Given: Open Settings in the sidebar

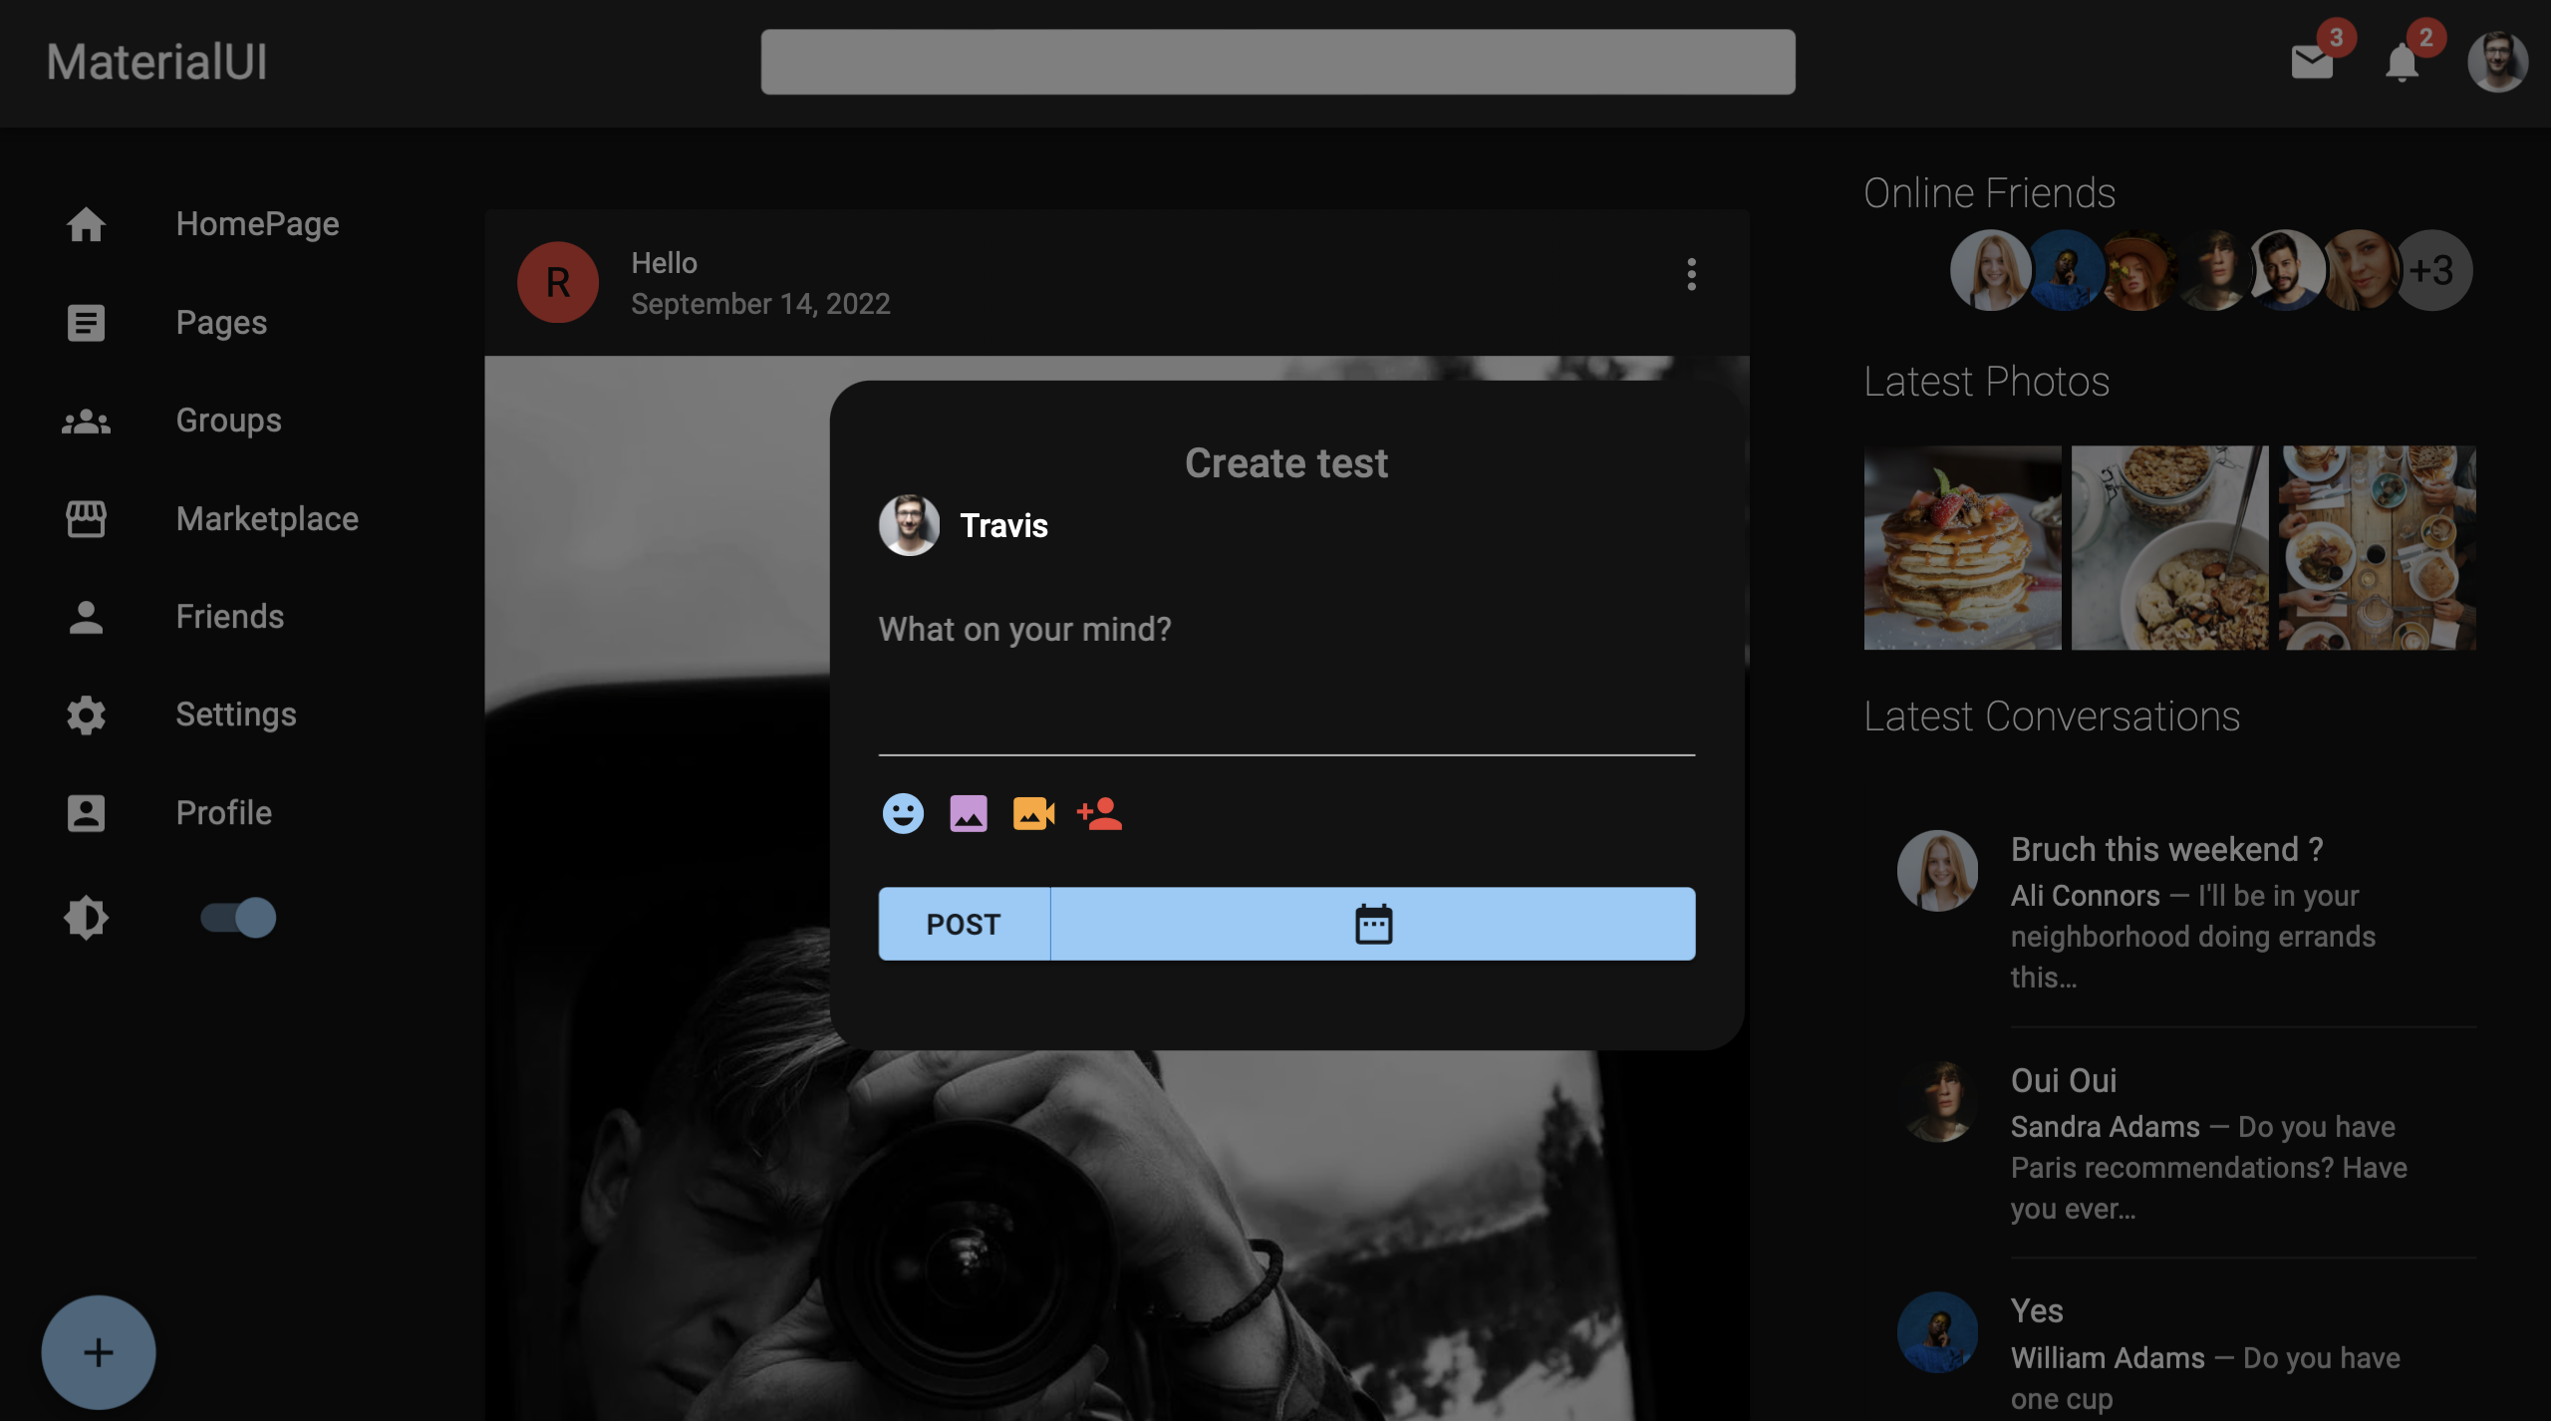Looking at the screenshot, I should click(x=235, y=714).
